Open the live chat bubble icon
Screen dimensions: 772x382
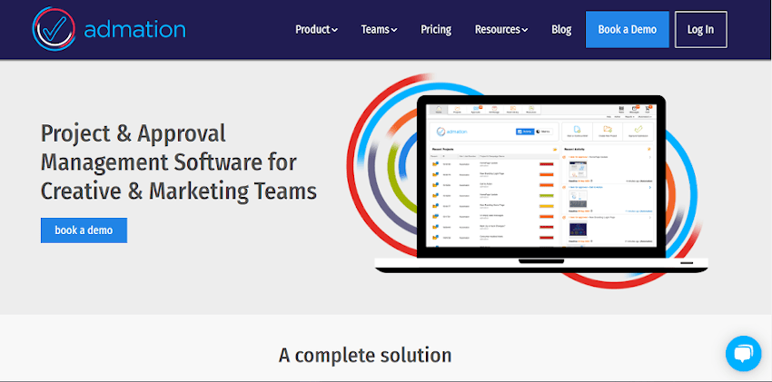pyautogui.click(x=743, y=354)
